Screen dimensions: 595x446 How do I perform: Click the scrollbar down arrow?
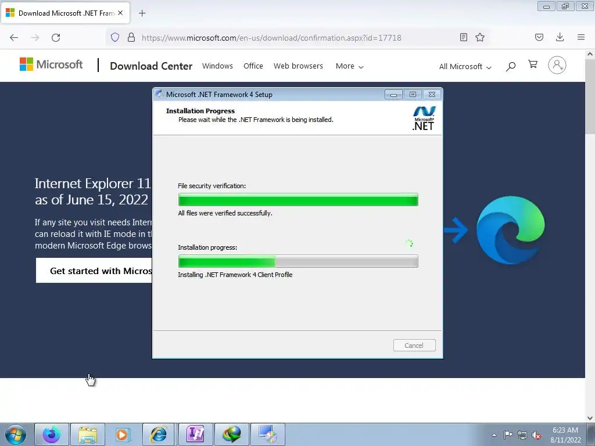590,418
